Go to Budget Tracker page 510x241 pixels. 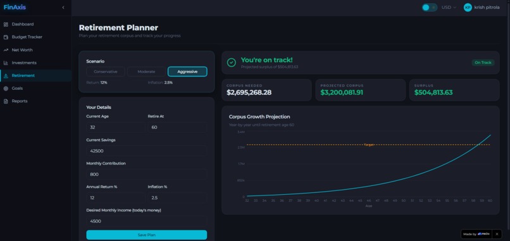coord(36,37)
